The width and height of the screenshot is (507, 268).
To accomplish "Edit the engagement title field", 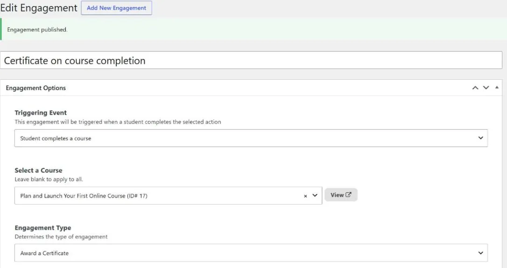I will [251, 61].
